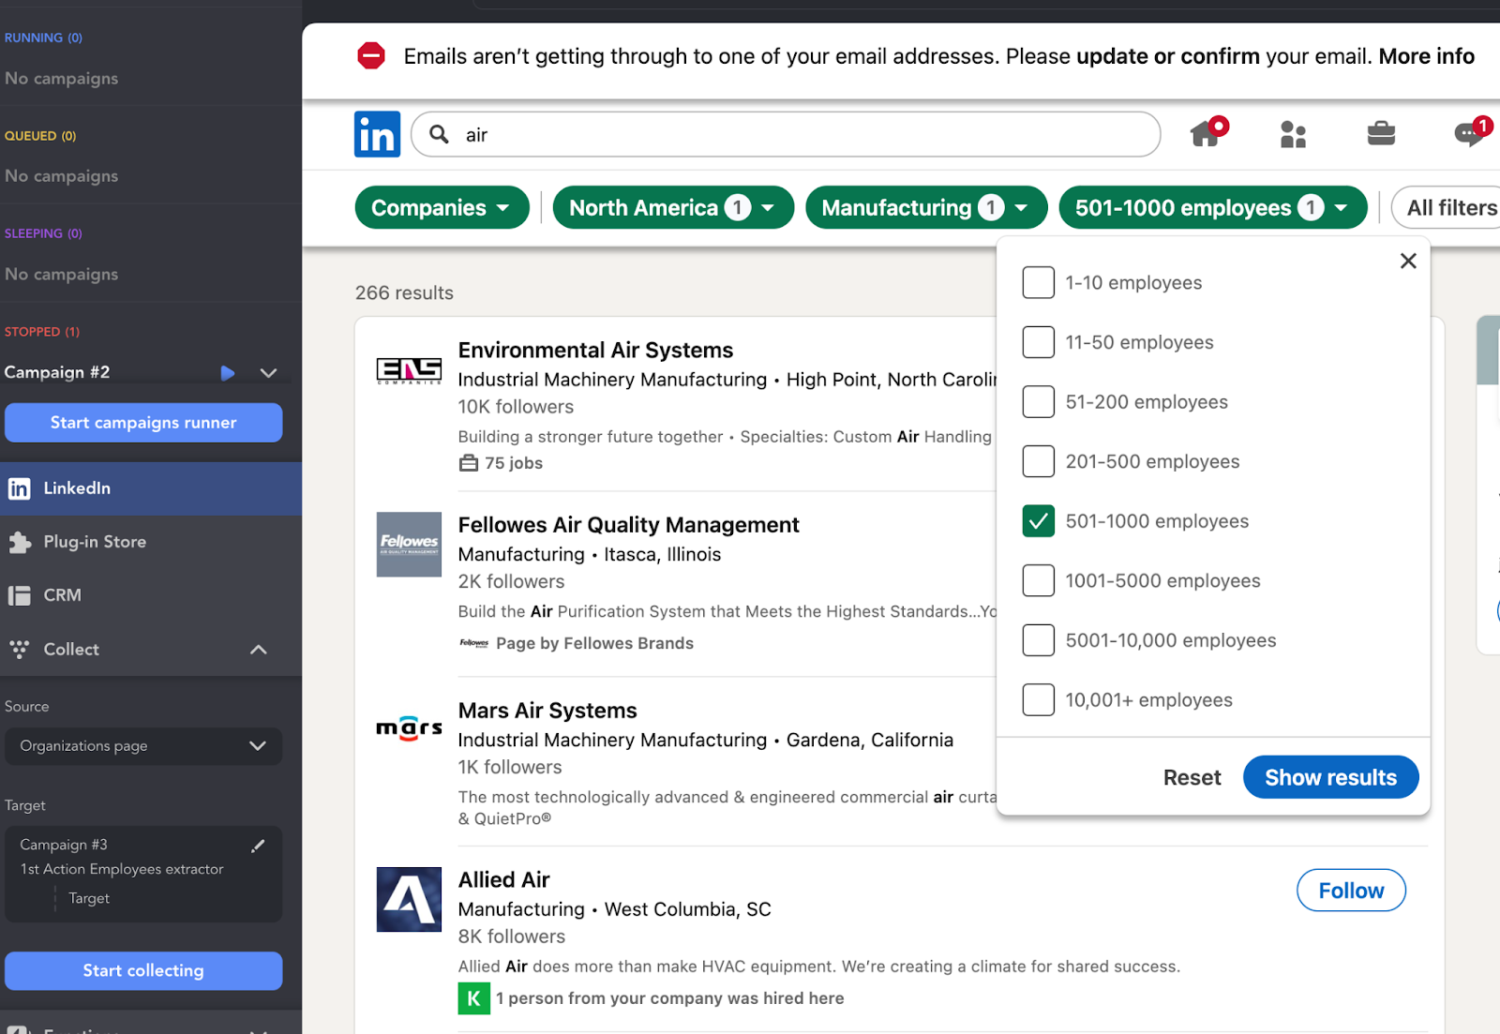
Task: Check the 5001-10,000 employees box
Action: pyautogui.click(x=1038, y=640)
